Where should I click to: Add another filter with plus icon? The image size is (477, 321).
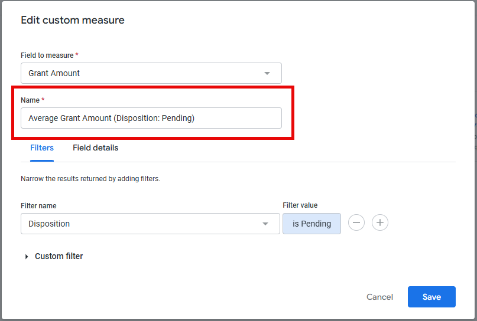(380, 222)
